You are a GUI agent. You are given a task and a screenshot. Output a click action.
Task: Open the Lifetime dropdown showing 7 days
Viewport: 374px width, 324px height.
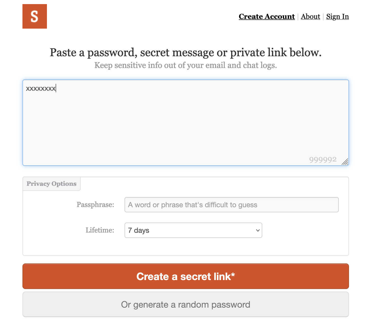click(x=193, y=230)
